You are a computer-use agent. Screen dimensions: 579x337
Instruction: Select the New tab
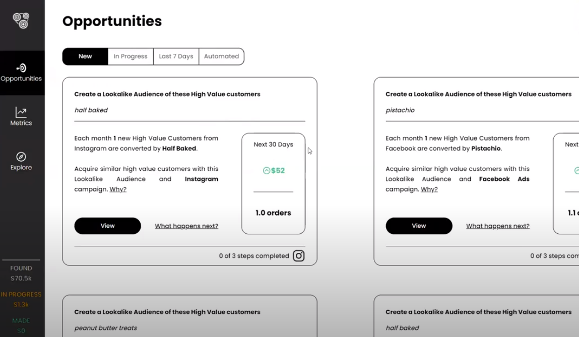click(x=85, y=56)
